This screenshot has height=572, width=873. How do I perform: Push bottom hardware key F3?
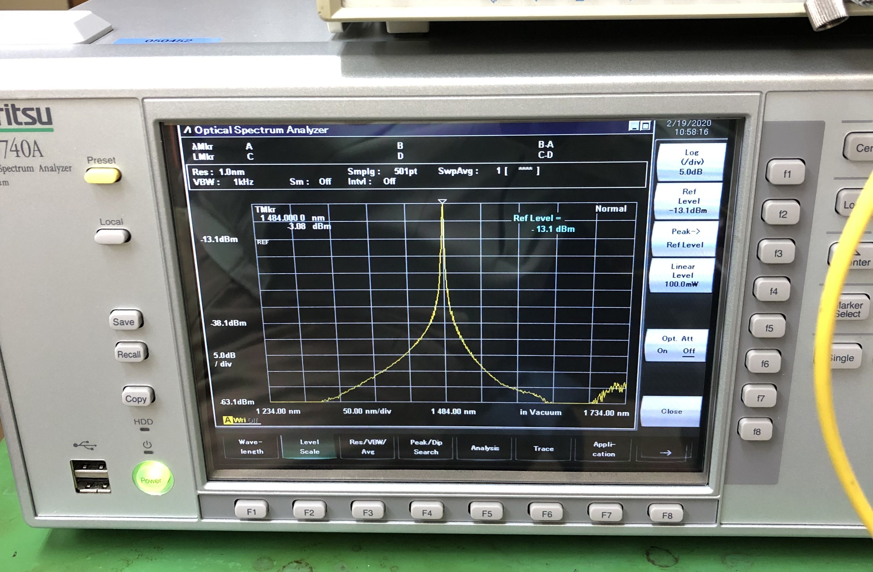click(x=368, y=510)
